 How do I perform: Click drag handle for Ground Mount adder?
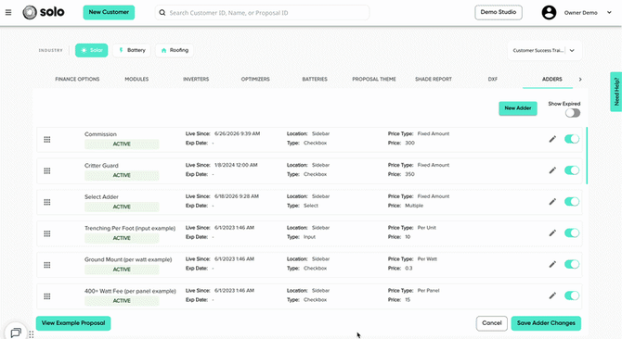coord(46,265)
